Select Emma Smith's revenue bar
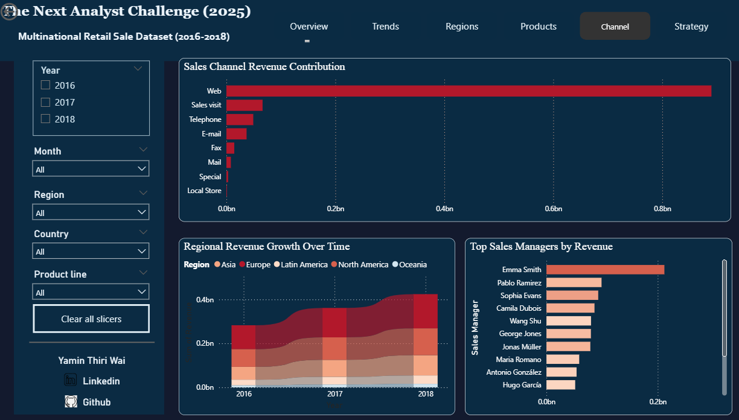The width and height of the screenshot is (739, 420). tap(605, 270)
